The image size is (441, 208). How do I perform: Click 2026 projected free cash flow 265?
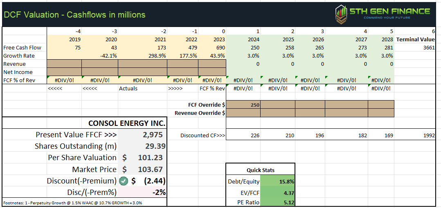click(319, 47)
